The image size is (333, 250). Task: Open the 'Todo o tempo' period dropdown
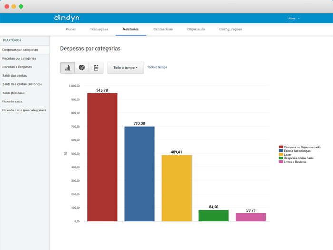pyautogui.click(x=125, y=67)
